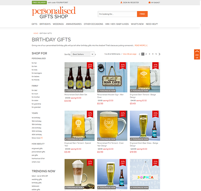The height and width of the screenshot is (191, 201).
Task: Click the search input field
Action: (117, 14)
